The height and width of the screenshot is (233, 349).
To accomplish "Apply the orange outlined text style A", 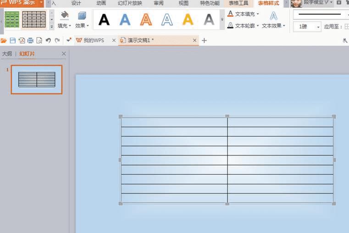I will [146, 20].
